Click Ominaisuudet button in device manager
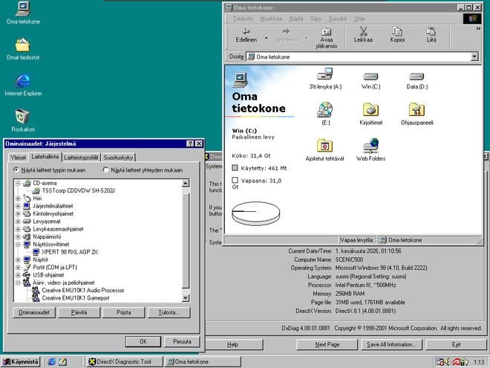This screenshot has width=490, height=368. [x=34, y=312]
